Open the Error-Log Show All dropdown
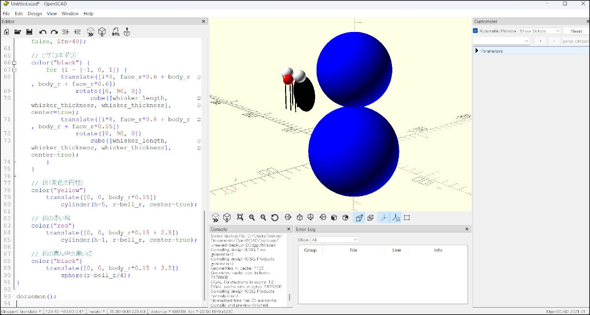This screenshot has width=590, height=315. pyautogui.click(x=335, y=239)
